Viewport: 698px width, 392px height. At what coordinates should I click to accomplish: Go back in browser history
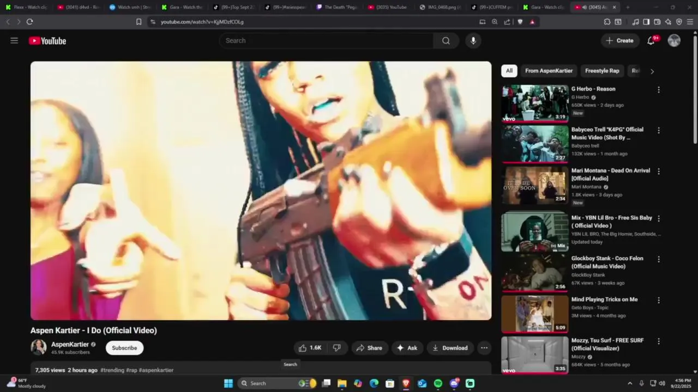[8, 22]
